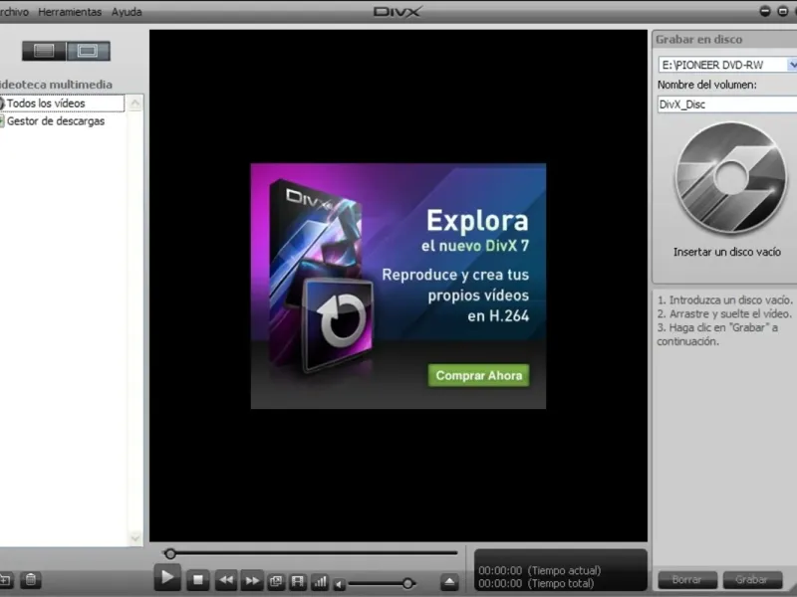Minimize the DivX window

765,11
